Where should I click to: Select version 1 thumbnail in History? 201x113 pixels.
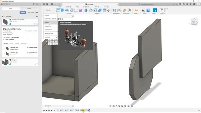(x=7, y=54)
